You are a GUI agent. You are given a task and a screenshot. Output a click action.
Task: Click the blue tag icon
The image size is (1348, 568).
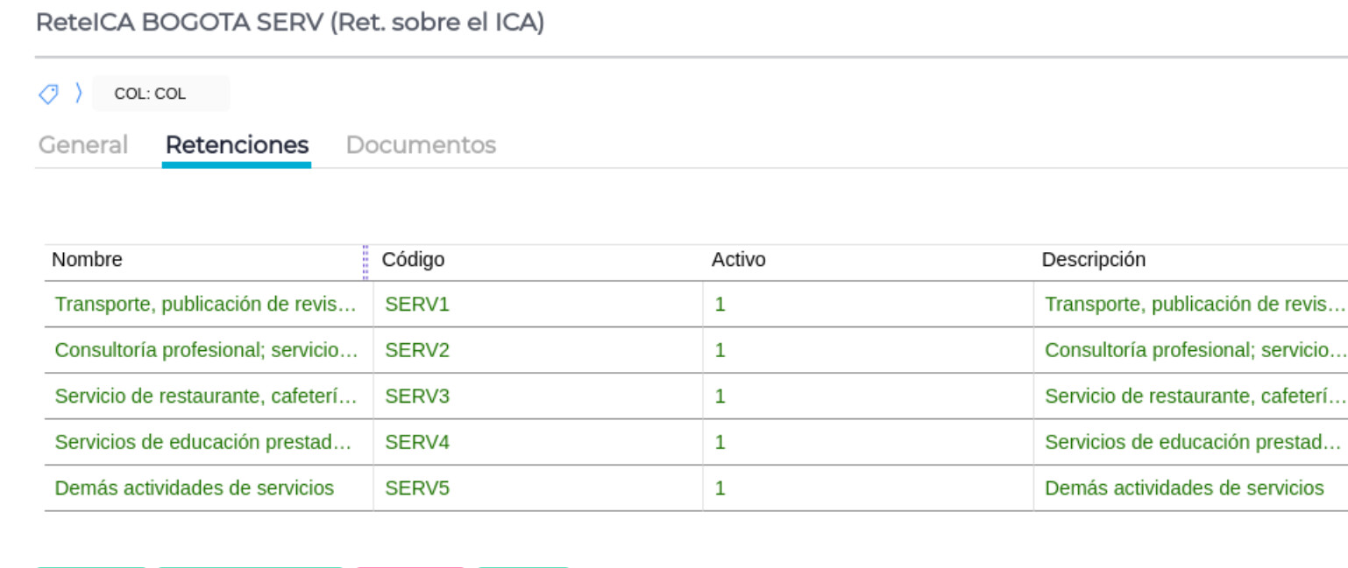click(48, 94)
